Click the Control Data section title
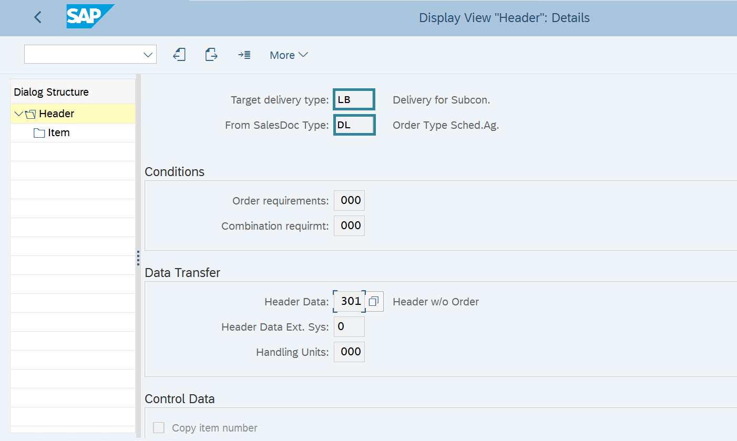737x441 pixels. pyautogui.click(x=179, y=399)
